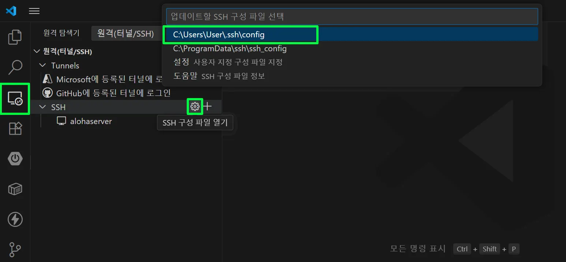Open the 원격(터널/SSH) dropdown selector
The height and width of the screenshot is (262, 566).
click(x=127, y=33)
